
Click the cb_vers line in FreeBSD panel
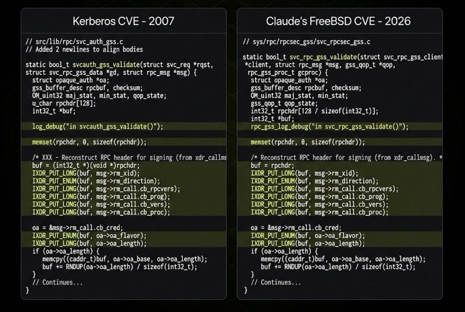[320, 204]
